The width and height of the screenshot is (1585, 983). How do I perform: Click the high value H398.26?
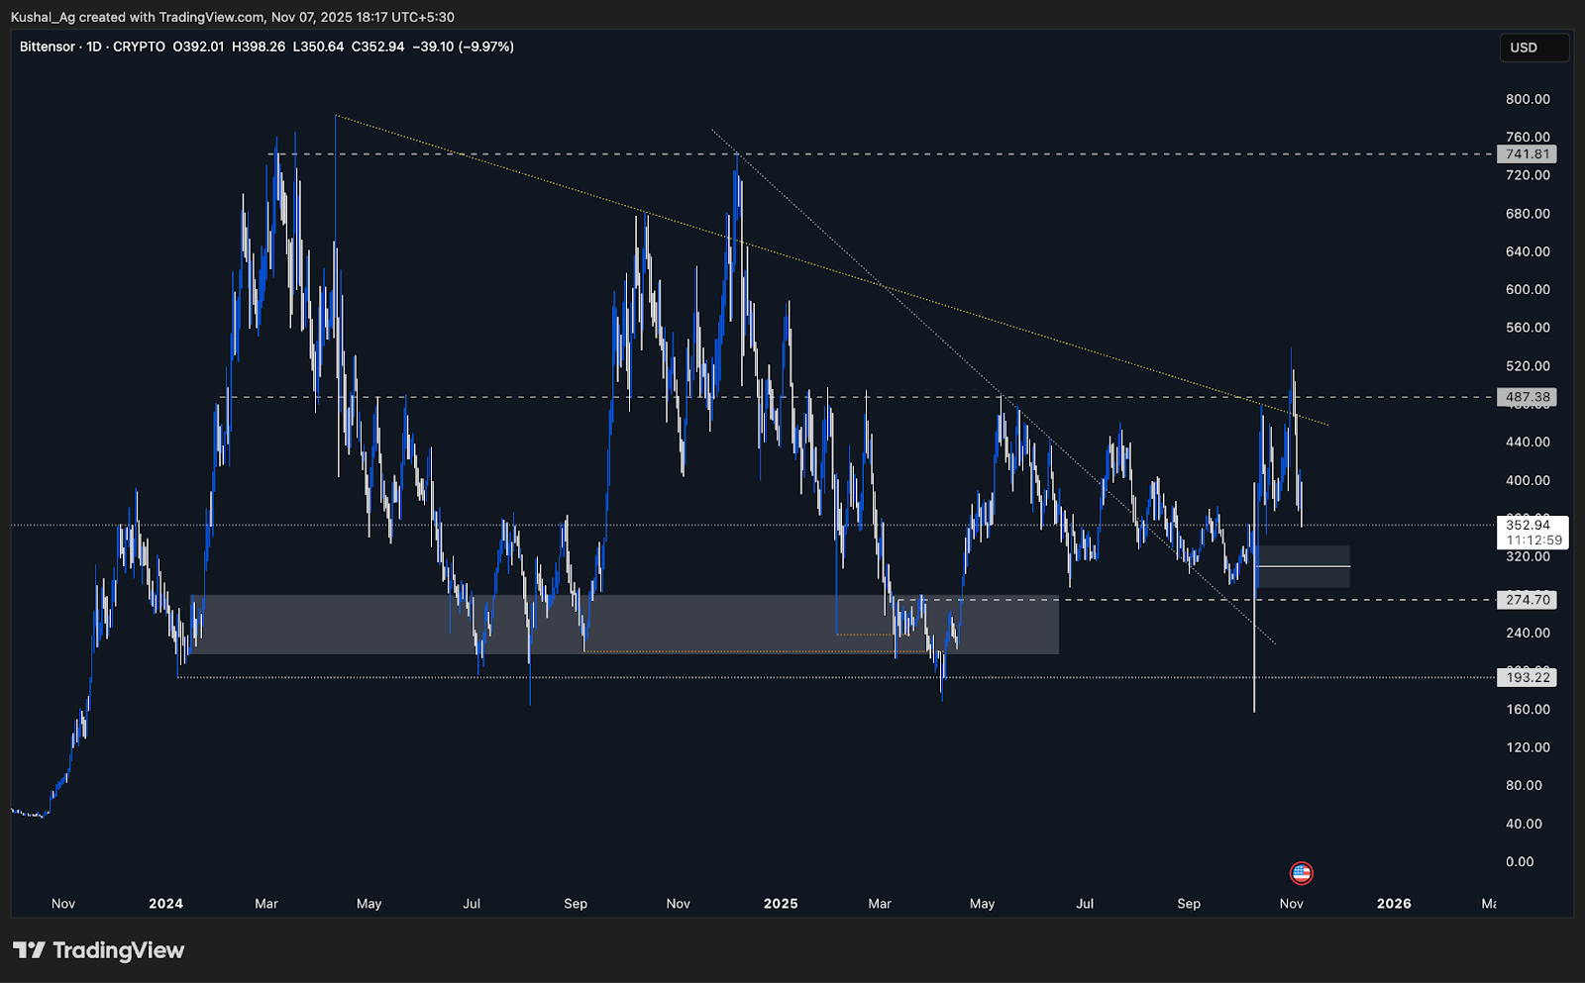(x=259, y=47)
